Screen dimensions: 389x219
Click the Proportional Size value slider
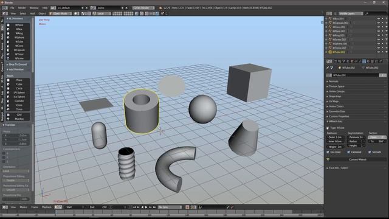[x=16, y=199]
